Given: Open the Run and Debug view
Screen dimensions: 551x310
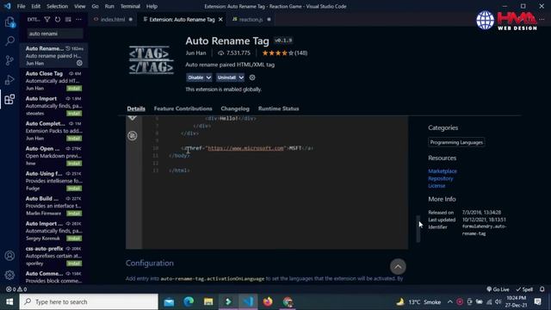Looking at the screenshot, I should point(9,80).
